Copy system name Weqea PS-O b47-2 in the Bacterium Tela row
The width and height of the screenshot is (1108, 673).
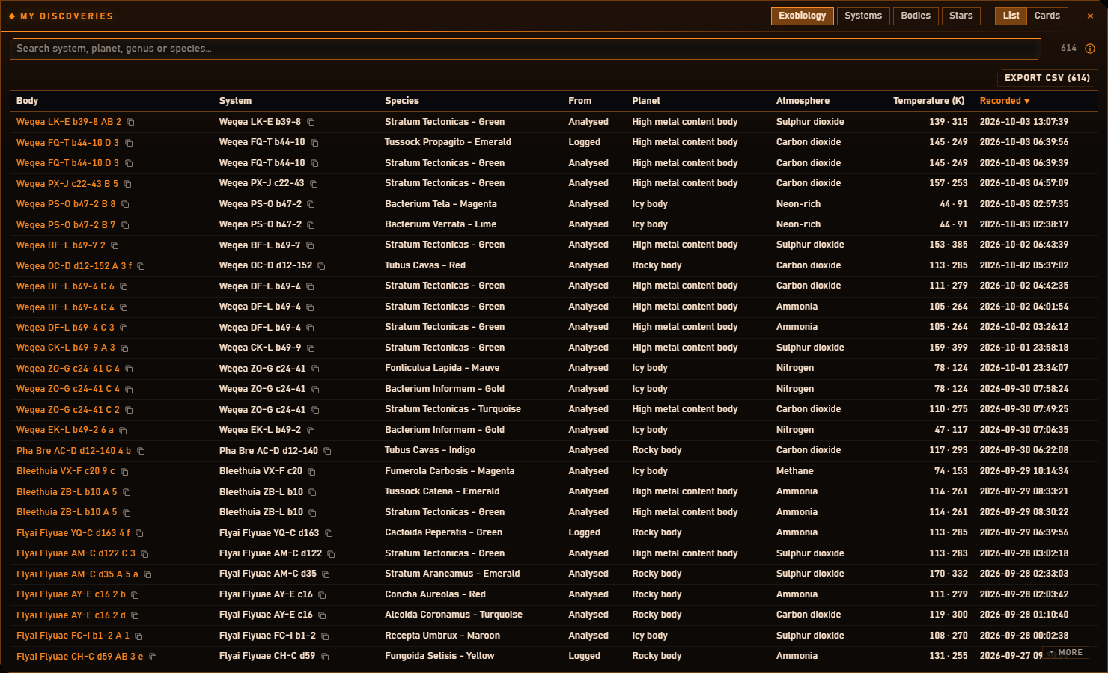pos(311,204)
